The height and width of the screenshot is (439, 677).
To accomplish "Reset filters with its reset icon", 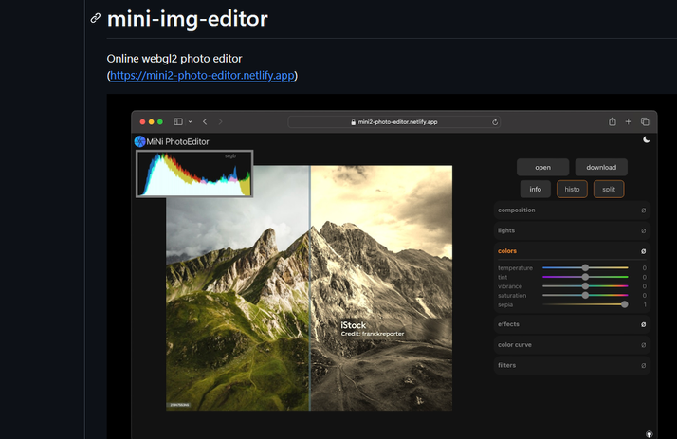I will tap(643, 366).
